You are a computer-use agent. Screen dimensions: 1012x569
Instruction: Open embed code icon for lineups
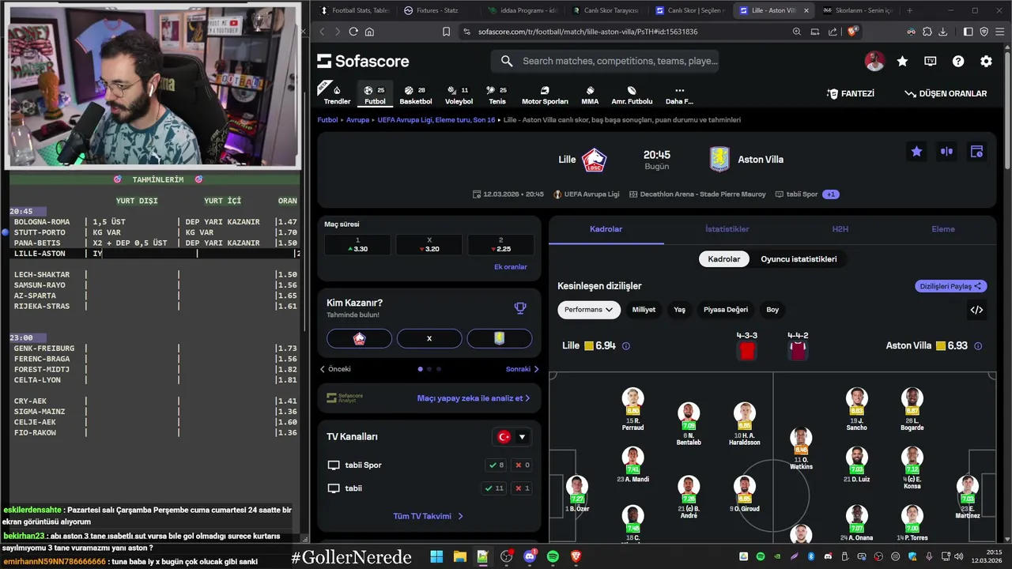976,310
